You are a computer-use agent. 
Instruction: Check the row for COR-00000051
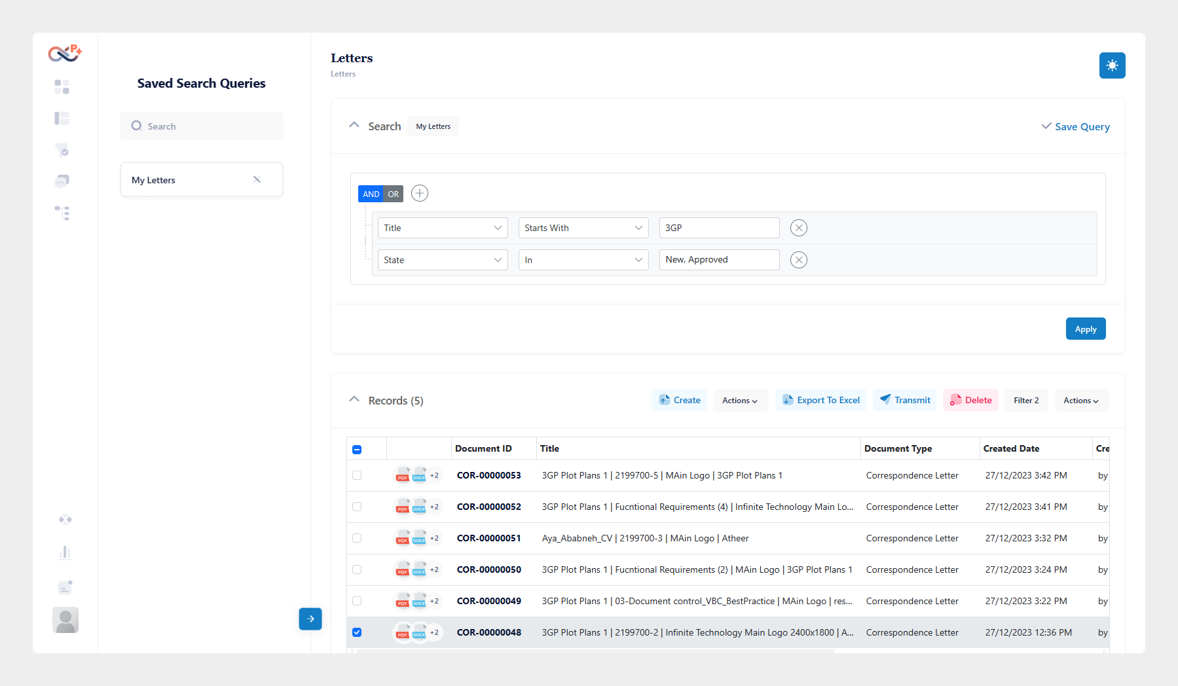pyautogui.click(x=357, y=538)
